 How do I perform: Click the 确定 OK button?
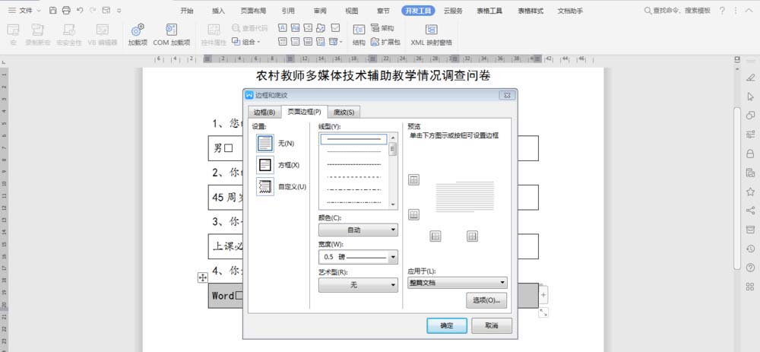tap(447, 326)
